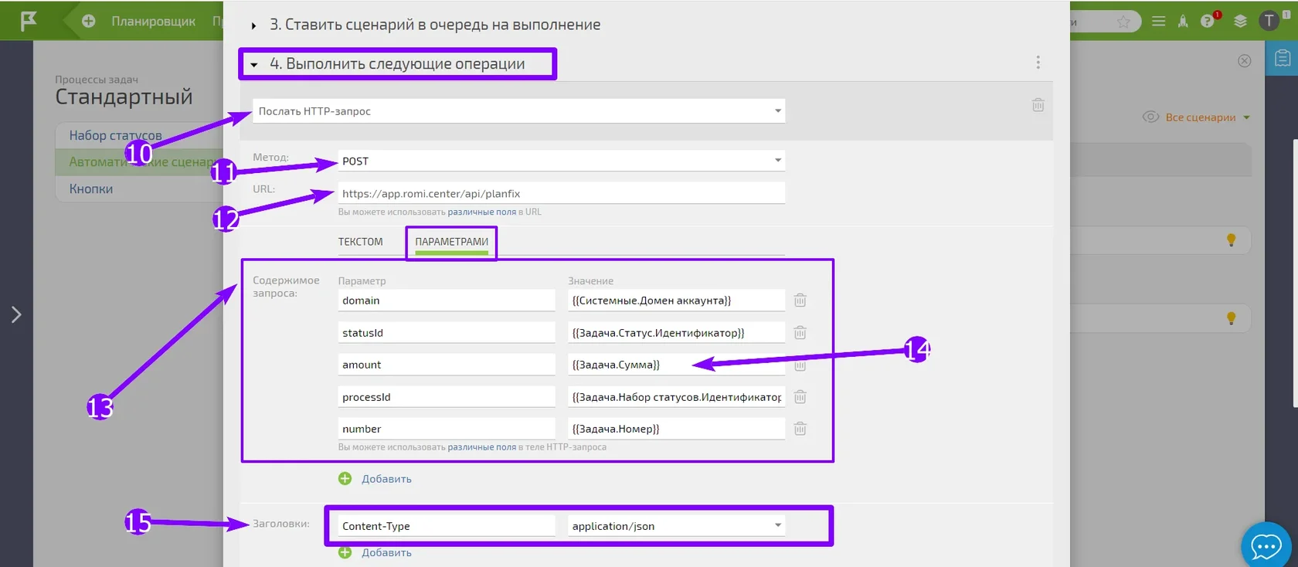
Task: Open the Все сценарии filter dropdown
Action: (x=1208, y=117)
